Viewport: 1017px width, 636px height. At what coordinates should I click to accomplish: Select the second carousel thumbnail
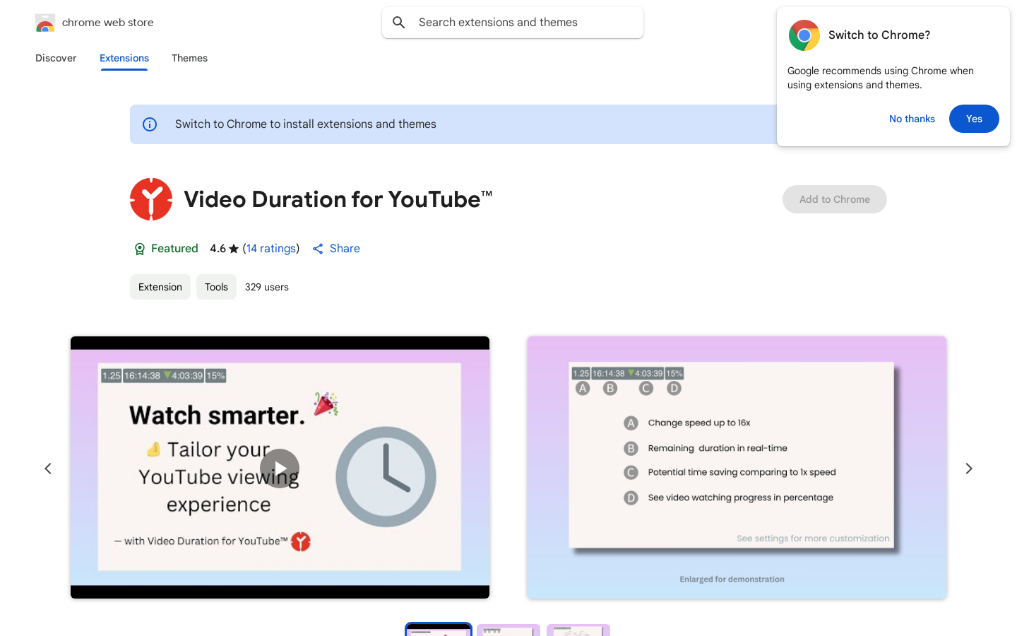point(509,630)
